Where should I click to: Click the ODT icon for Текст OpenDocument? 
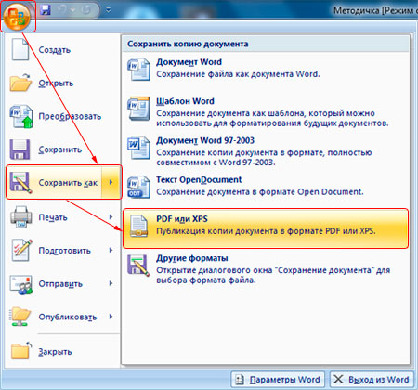138,187
